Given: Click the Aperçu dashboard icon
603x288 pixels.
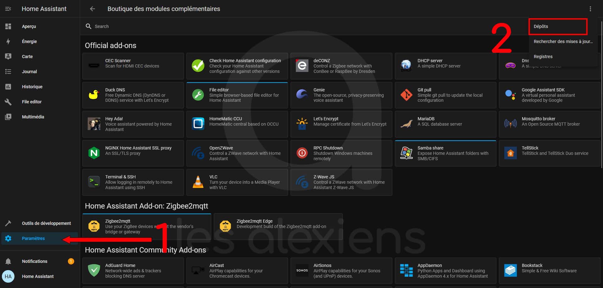Looking at the screenshot, I should 8,26.
